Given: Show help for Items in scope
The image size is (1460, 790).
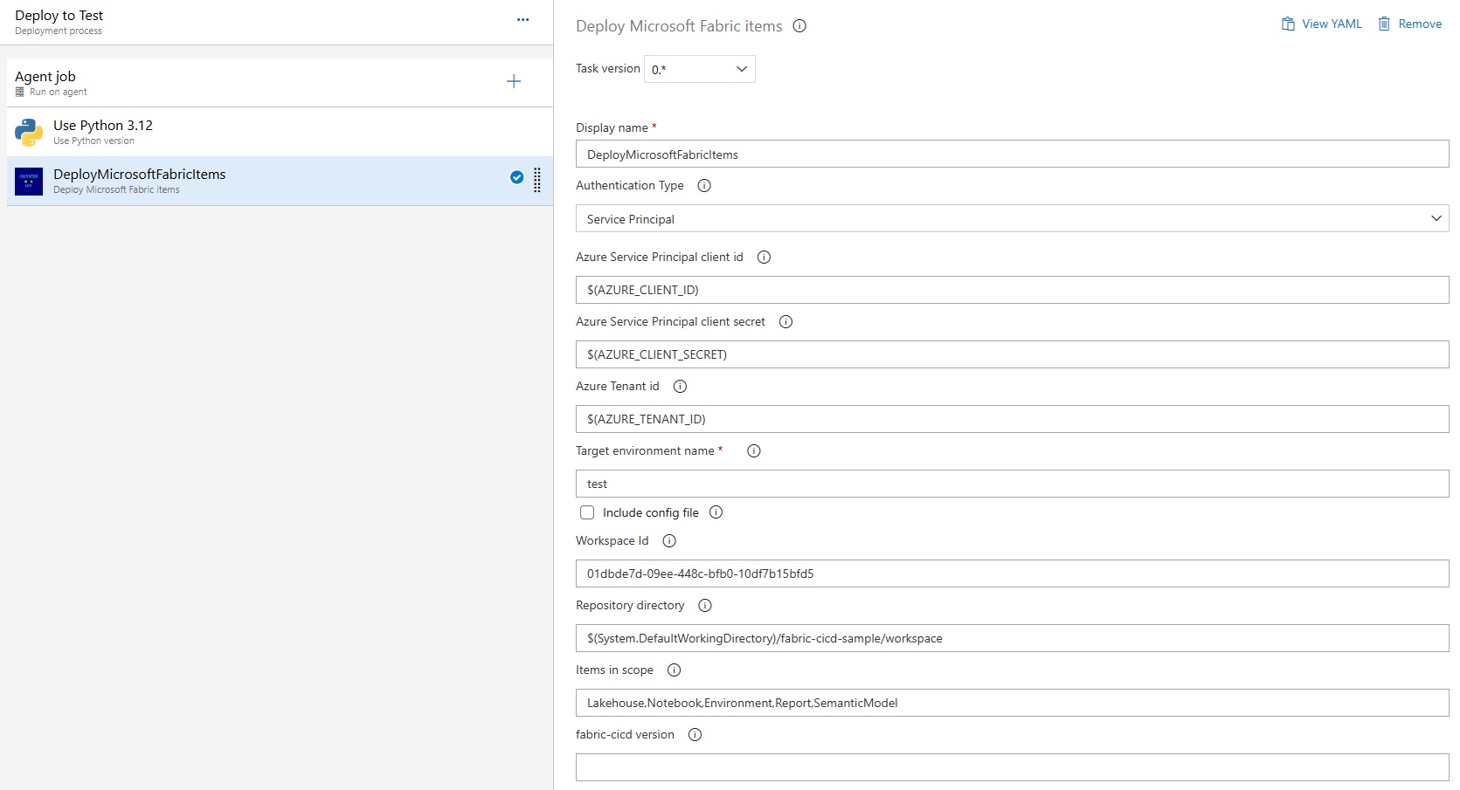Looking at the screenshot, I should (x=674, y=670).
